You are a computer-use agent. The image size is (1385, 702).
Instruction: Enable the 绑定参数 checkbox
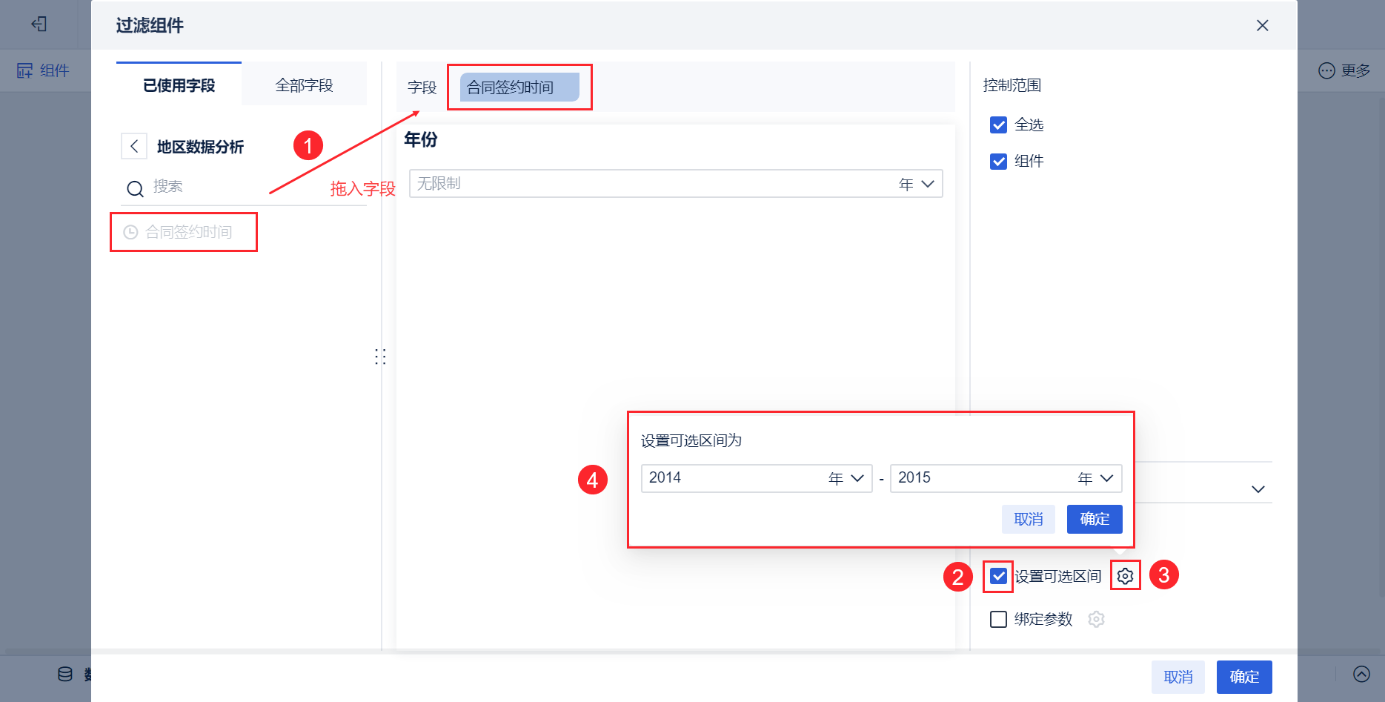[x=998, y=619]
